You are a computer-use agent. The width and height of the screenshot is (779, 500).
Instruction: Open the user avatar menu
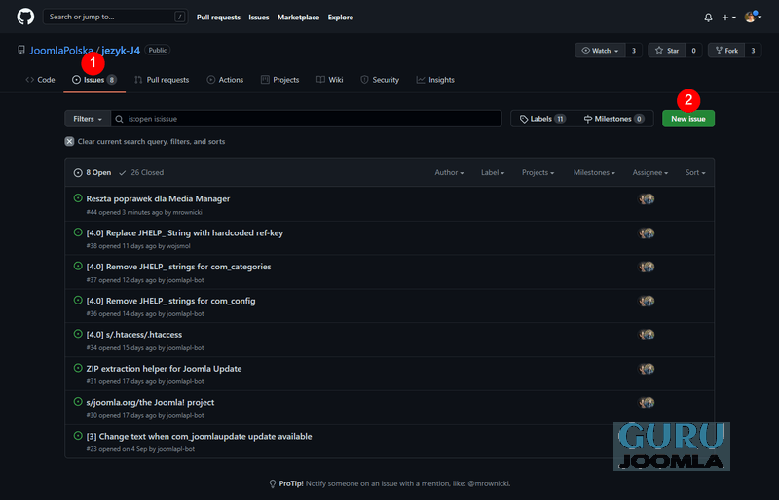click(753, 17)
